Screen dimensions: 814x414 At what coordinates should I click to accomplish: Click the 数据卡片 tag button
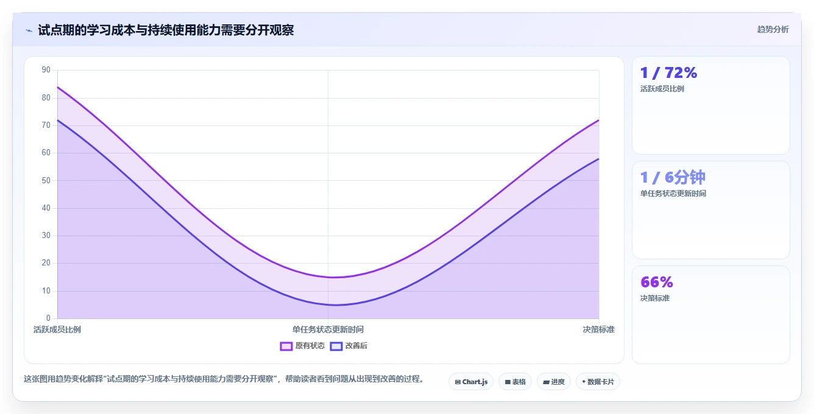[x=598, y=382]
